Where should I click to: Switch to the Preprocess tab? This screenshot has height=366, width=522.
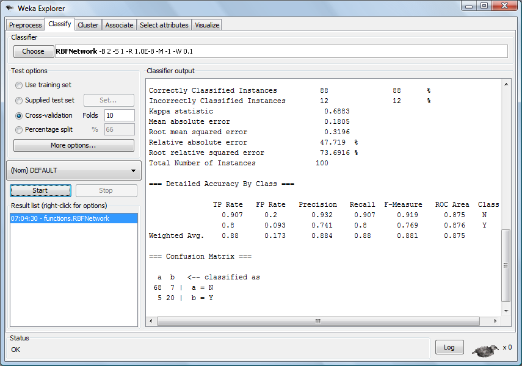pyautogui.click(x=25, y=25)
